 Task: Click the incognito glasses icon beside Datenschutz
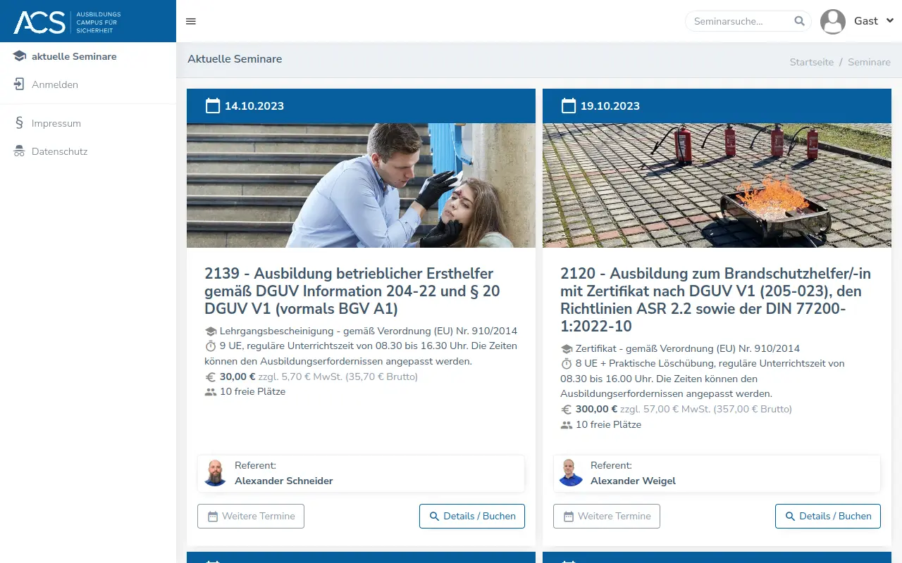pyautogui.click(x=19, y=151)
